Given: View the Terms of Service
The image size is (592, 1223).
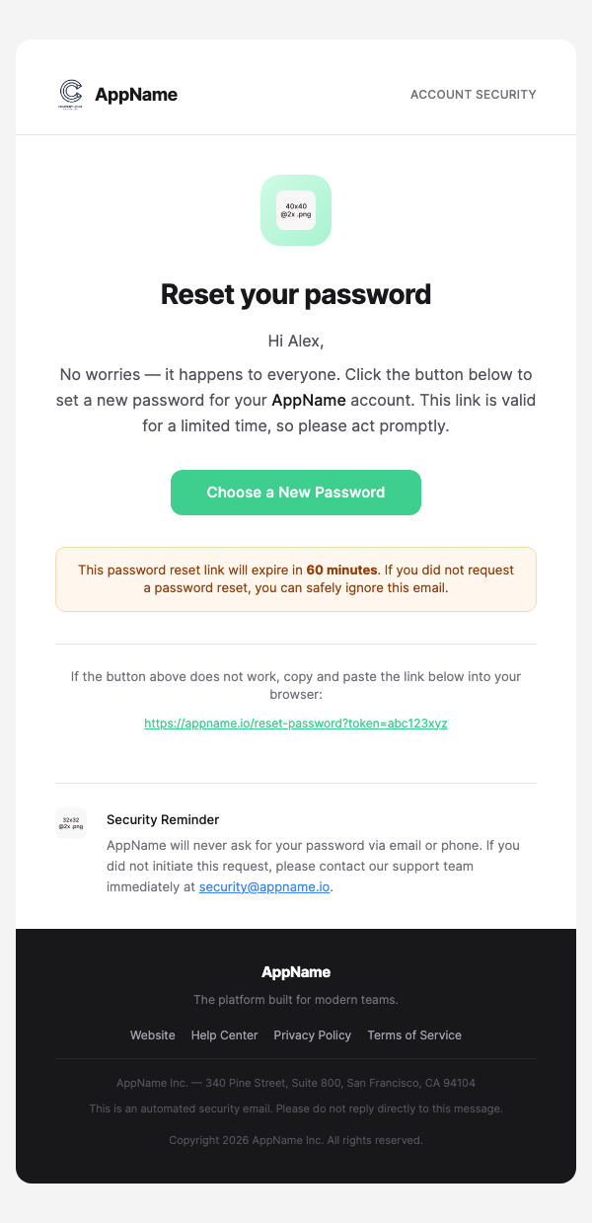Looking at the screenshot, I should 413,1034.
